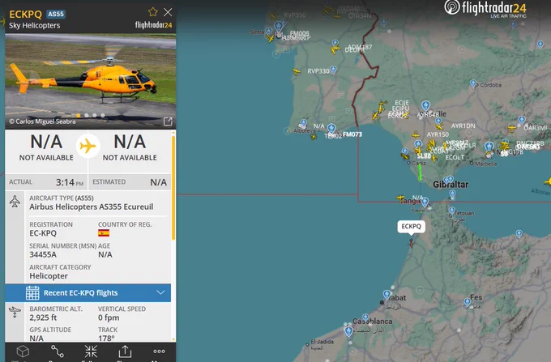The image size is (551, 362).
Task: Click the registration value EC-KPQ
Action: click(x=43, y=233)
